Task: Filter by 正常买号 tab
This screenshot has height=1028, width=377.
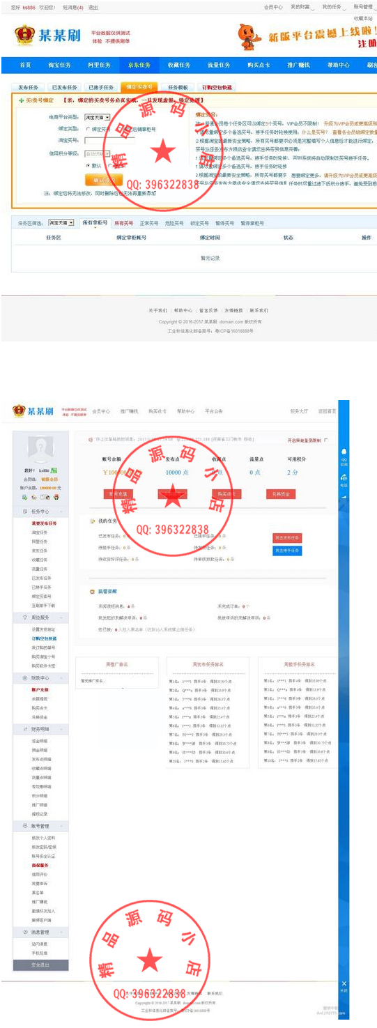Action: tap(149, 223)
